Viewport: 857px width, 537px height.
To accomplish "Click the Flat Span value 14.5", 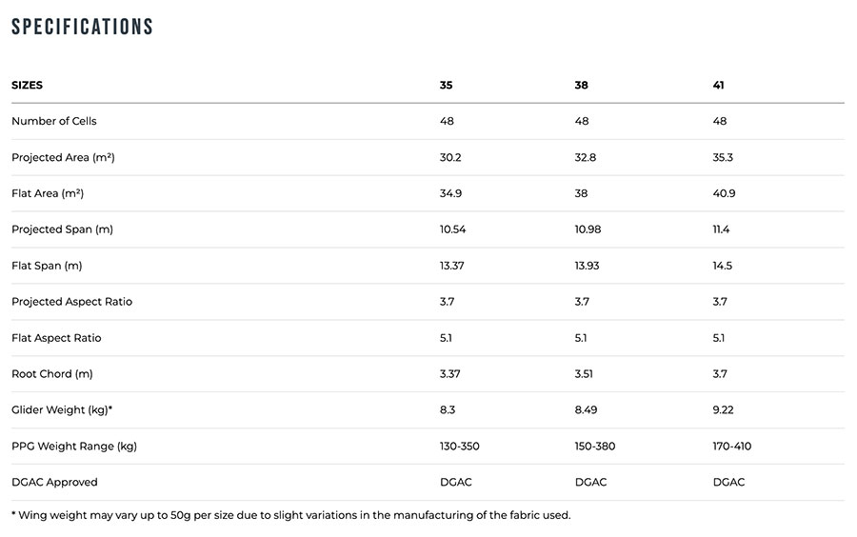I will [722, 266].
